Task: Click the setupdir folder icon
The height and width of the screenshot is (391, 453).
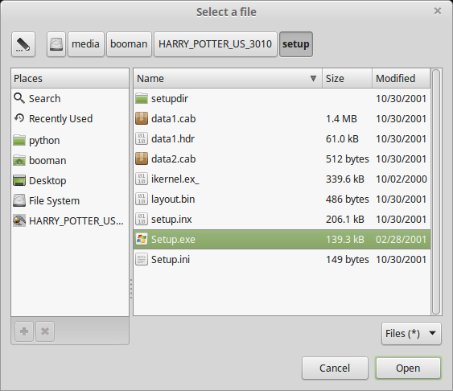Action: [x=142, y=98]
